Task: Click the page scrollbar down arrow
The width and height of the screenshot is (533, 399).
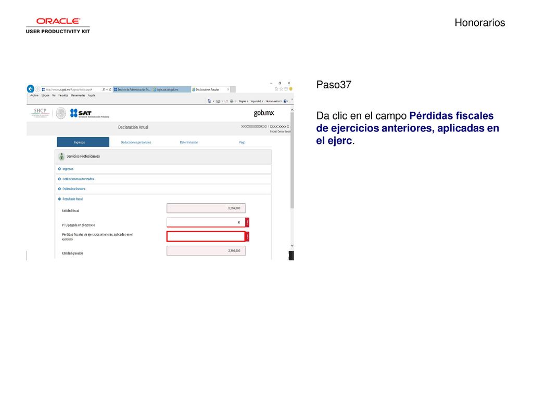Action: tap(292, 245)
